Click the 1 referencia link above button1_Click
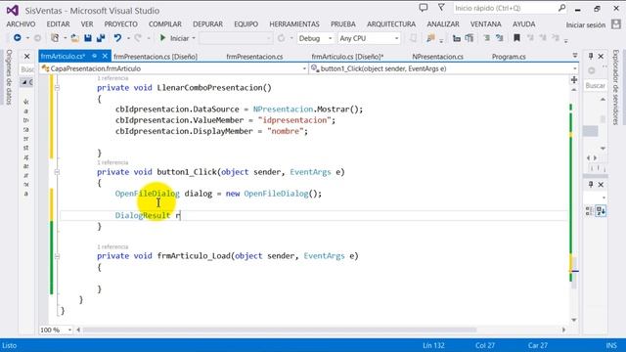Viewport: 626px width, 352px height. tap(112, 162)
